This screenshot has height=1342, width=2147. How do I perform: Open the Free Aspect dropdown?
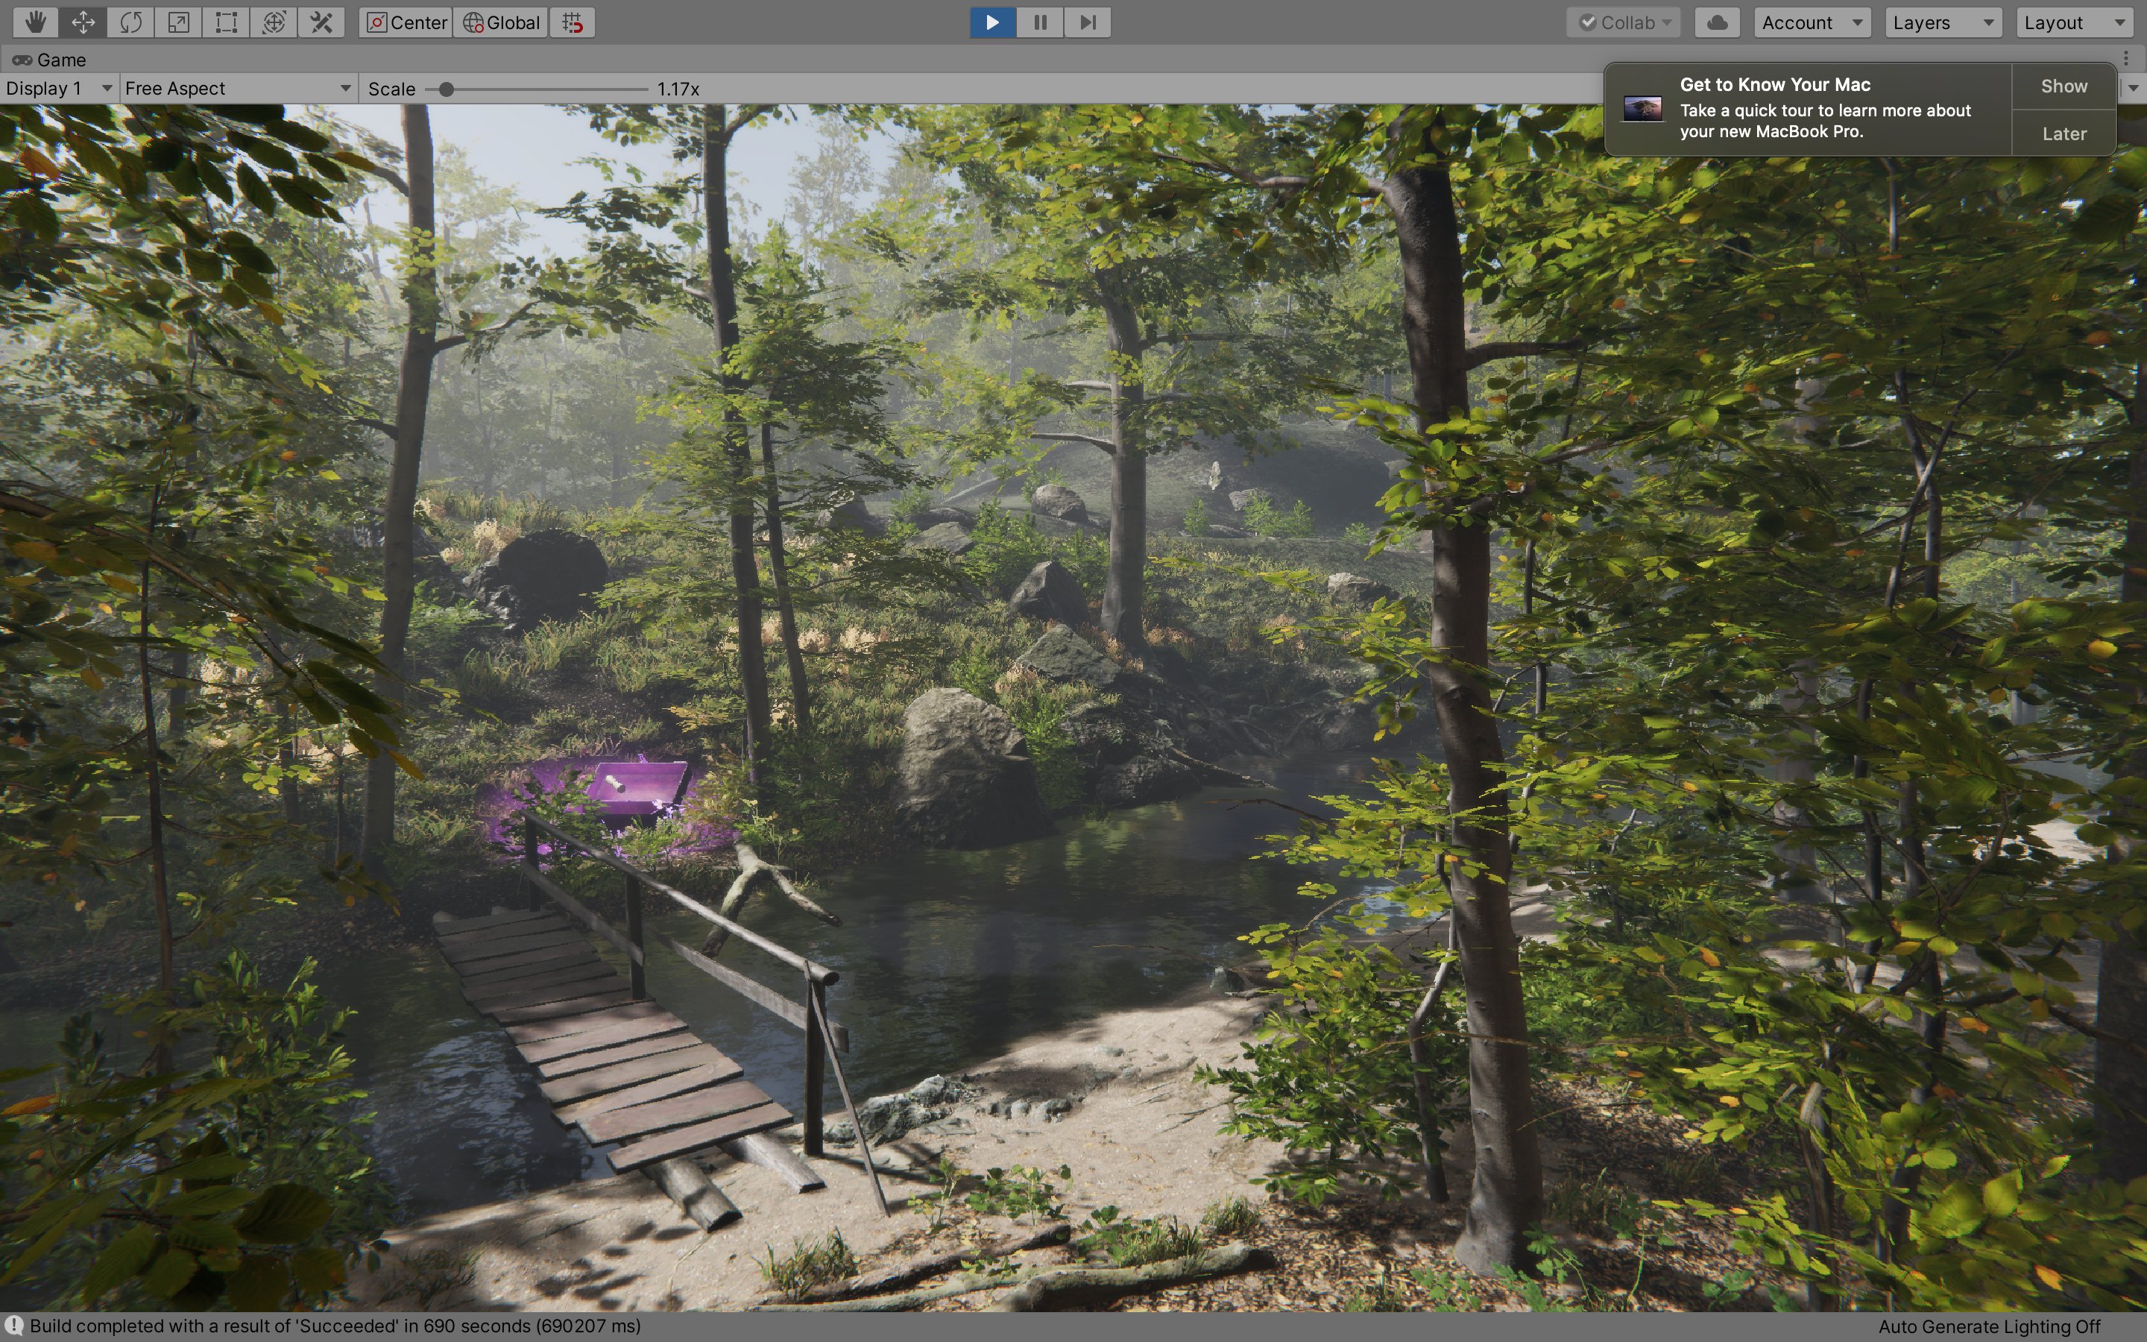click(238, 88)
